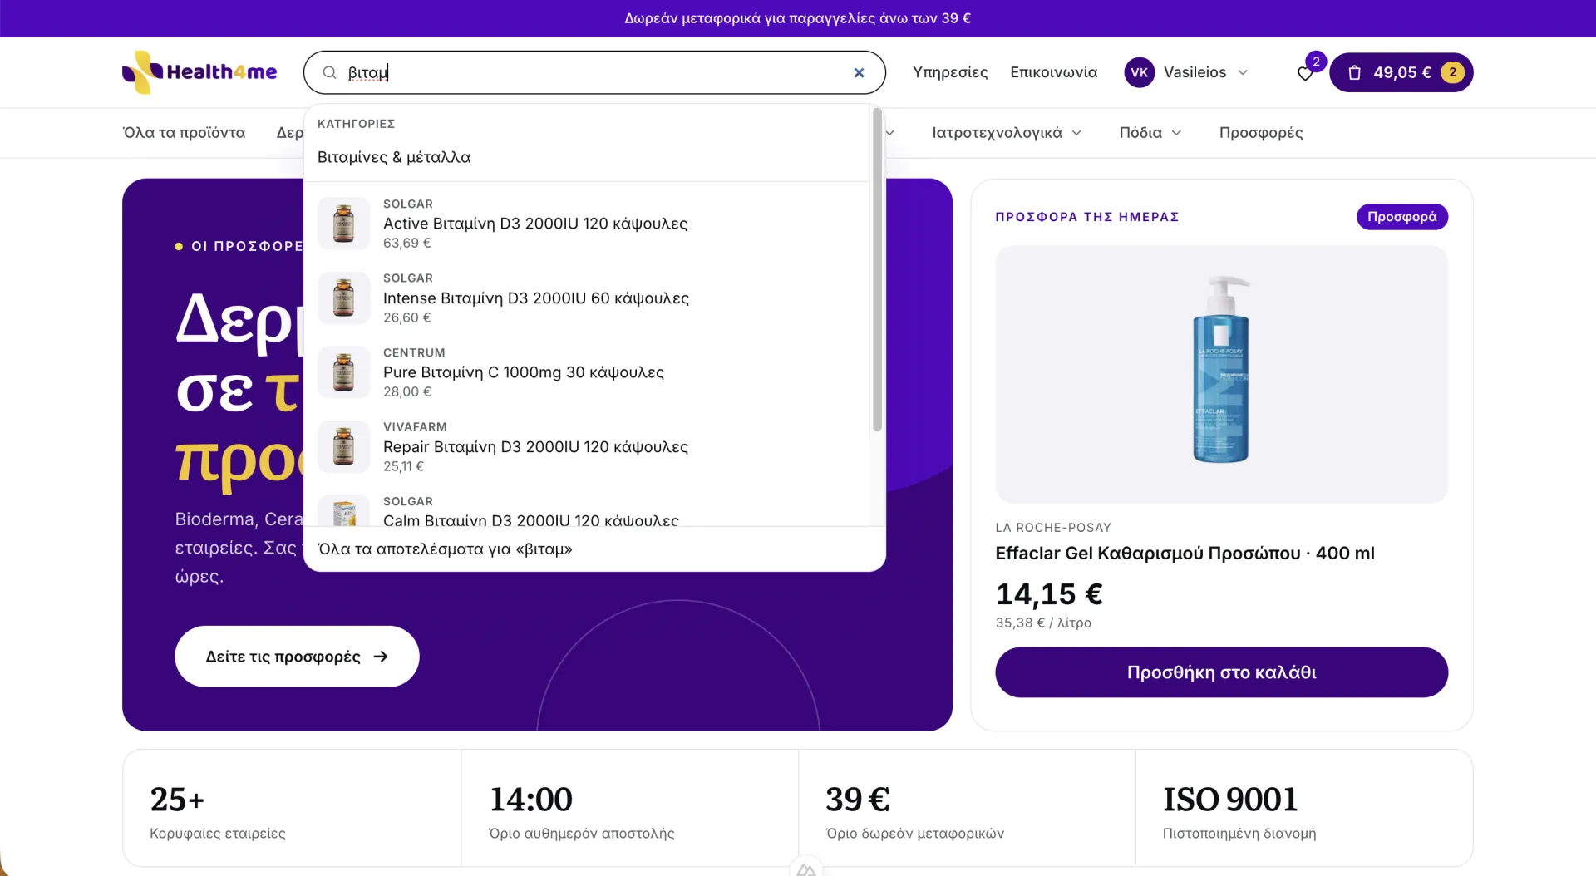View all results for «βιταμ»
The image size is (1596, 876).
446,549
